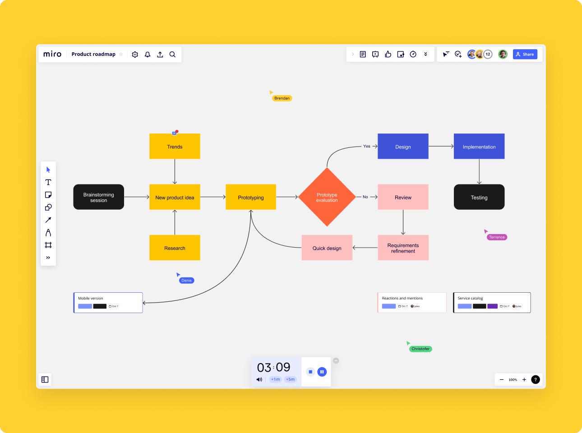
Task: Click the blue Share button
Action: pyautogui.click(x=525, y=54)
